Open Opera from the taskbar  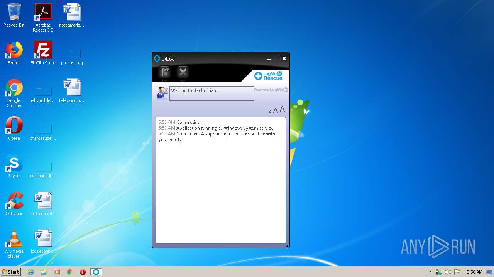[83, 272]
